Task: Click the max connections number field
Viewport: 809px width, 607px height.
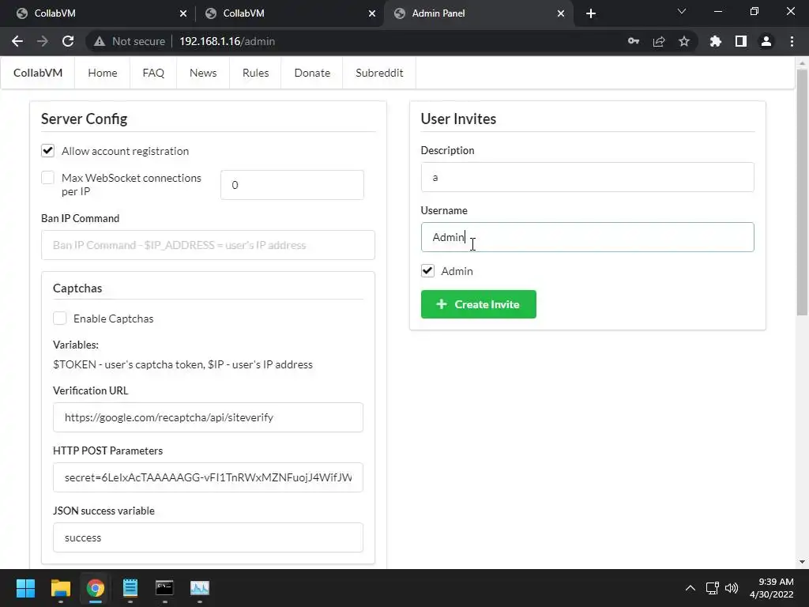Action: tap(292, 185)
